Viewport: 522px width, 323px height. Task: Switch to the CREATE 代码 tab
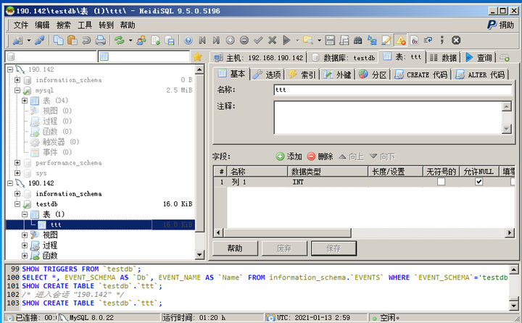pyautogui.click(x=421, y=75)
